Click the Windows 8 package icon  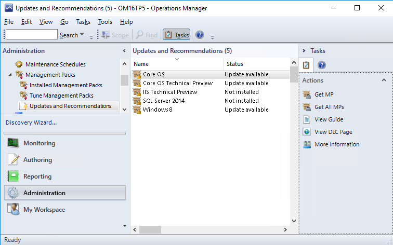pyautogui.click(x=137, y=110)
